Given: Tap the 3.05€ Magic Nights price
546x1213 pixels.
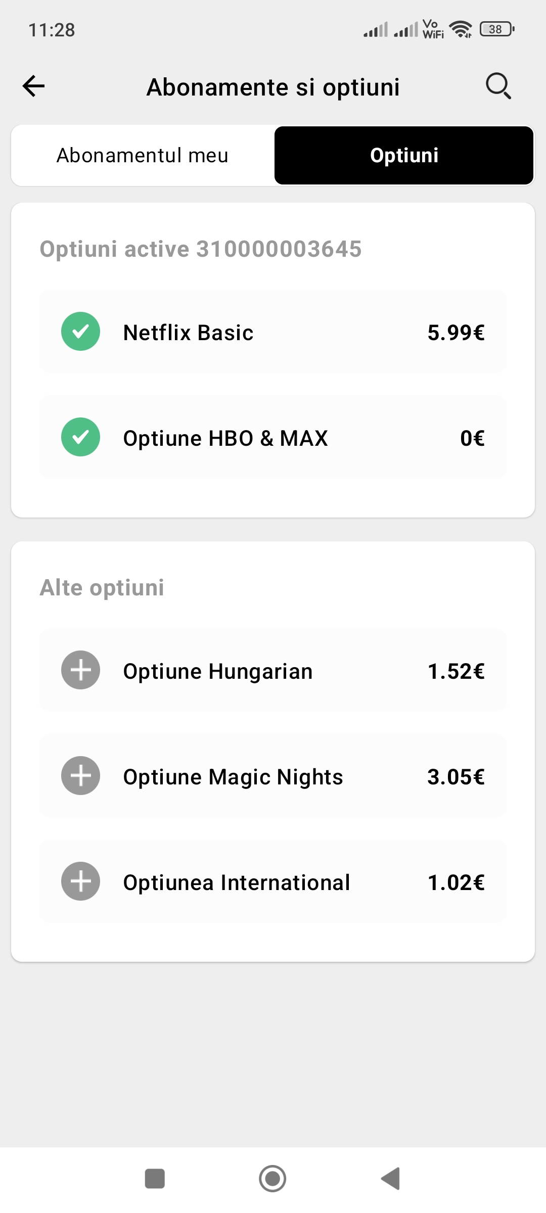Looking at the screenshot, I should click(x=456, y=777).
